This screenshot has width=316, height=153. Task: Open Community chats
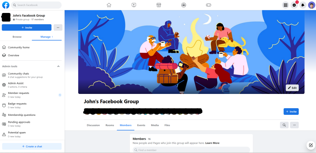32,75
